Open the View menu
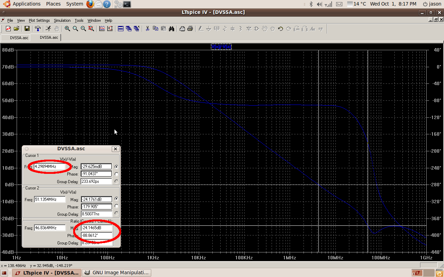The image size is (444, 277). coord(21,20)
